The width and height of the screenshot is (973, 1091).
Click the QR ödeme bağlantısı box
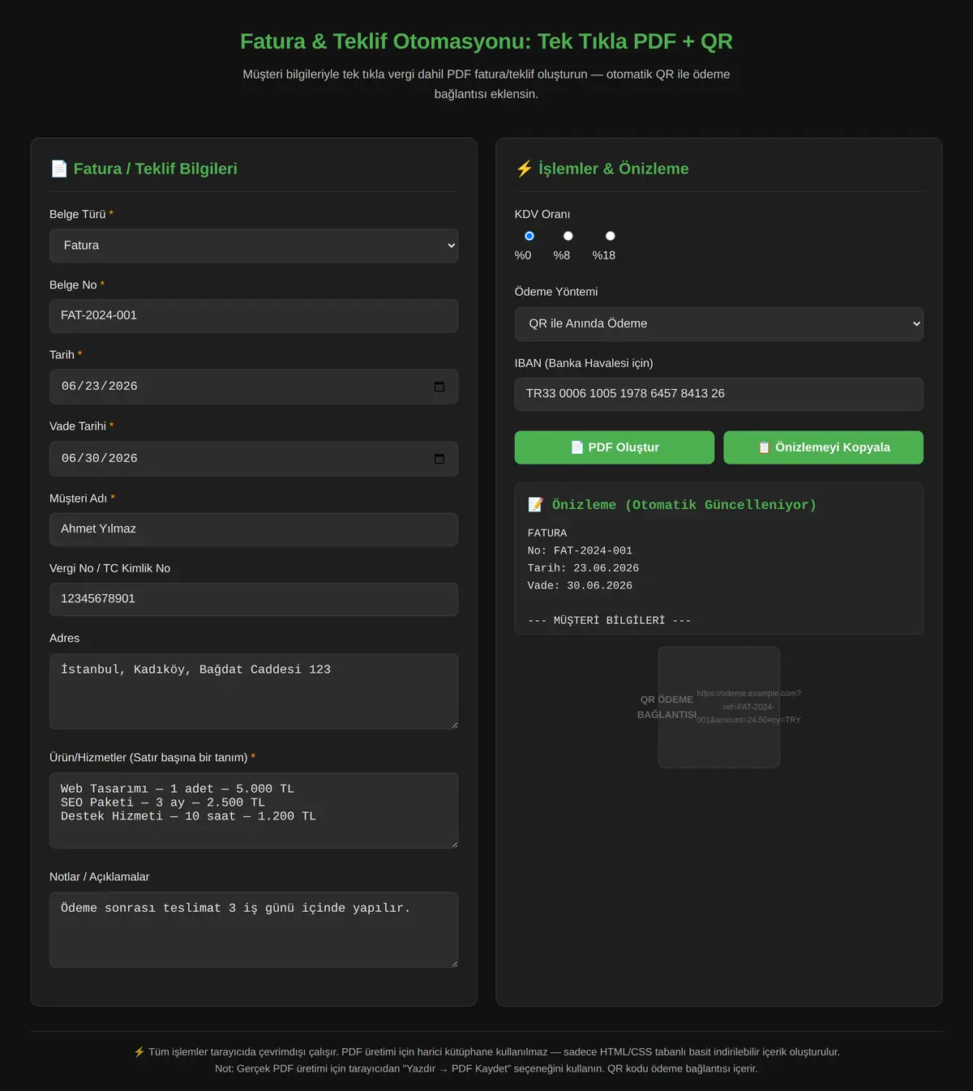[x=719, y=708]
